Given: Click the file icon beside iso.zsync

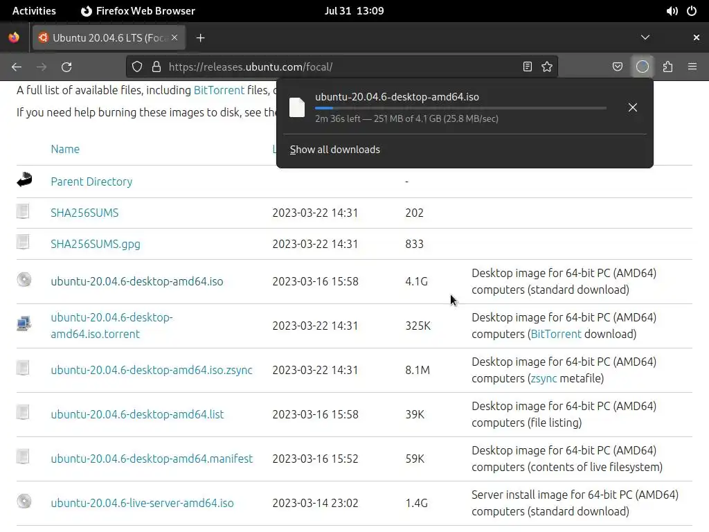Looking at the screenshot, I should 23,368.
